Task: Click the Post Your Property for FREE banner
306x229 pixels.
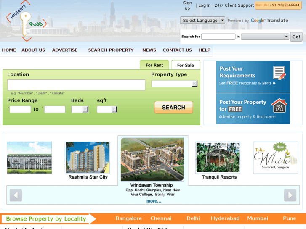Action: (253, 108)
